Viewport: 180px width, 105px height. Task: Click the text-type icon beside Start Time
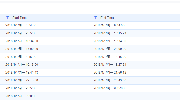point(8,18)
